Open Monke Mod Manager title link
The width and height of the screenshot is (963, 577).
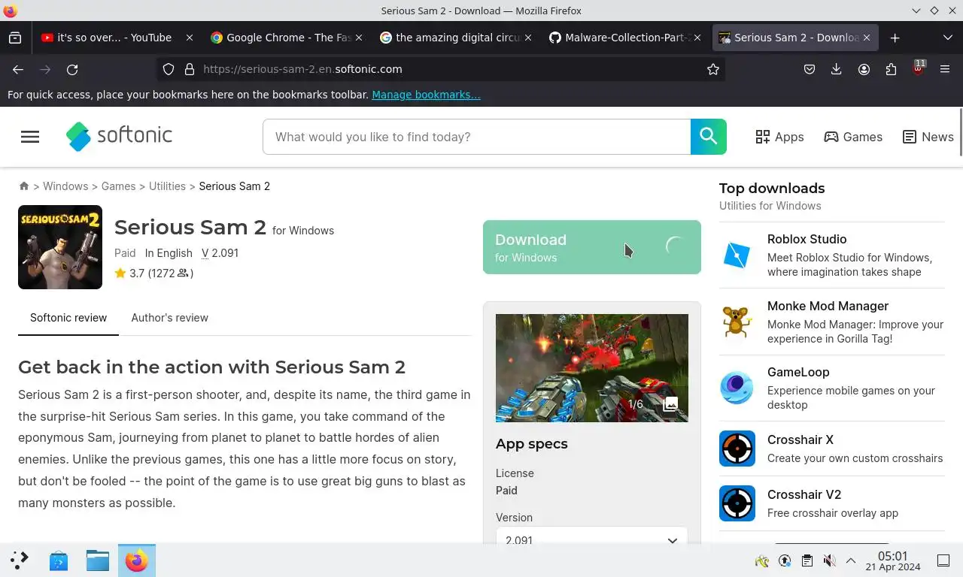coord(828,306)
